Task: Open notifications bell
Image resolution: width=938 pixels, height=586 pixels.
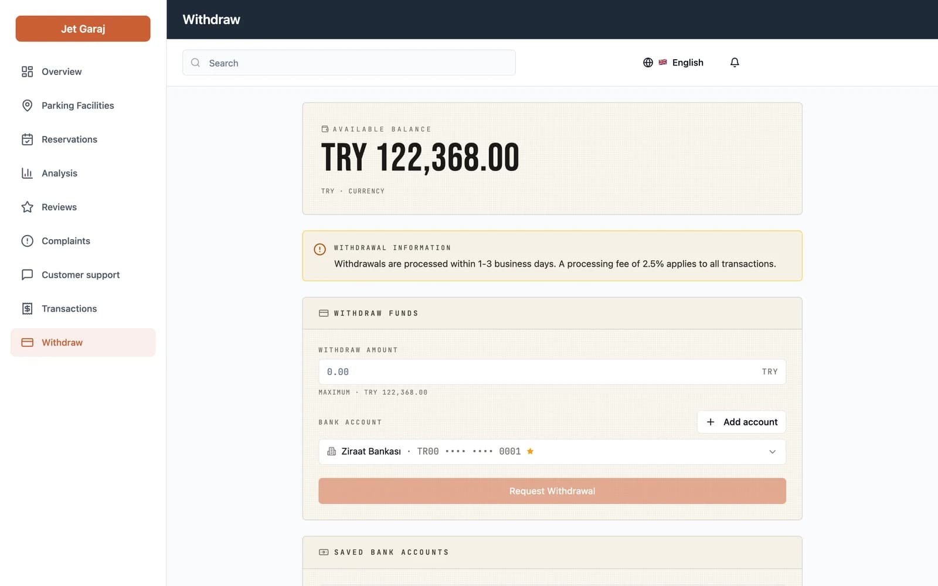Action: pyautogui.click(x=735, y=63)
